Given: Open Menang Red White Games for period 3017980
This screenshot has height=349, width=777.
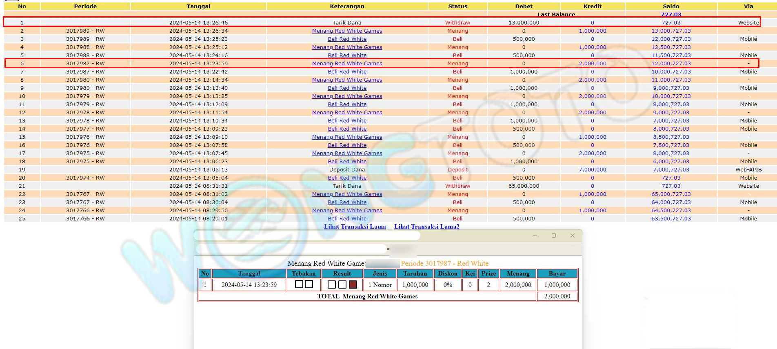Looking at the screenshot, I should [x=347, y=80].
